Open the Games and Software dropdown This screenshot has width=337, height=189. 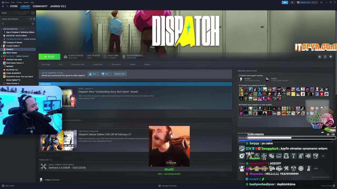(14, 19)
